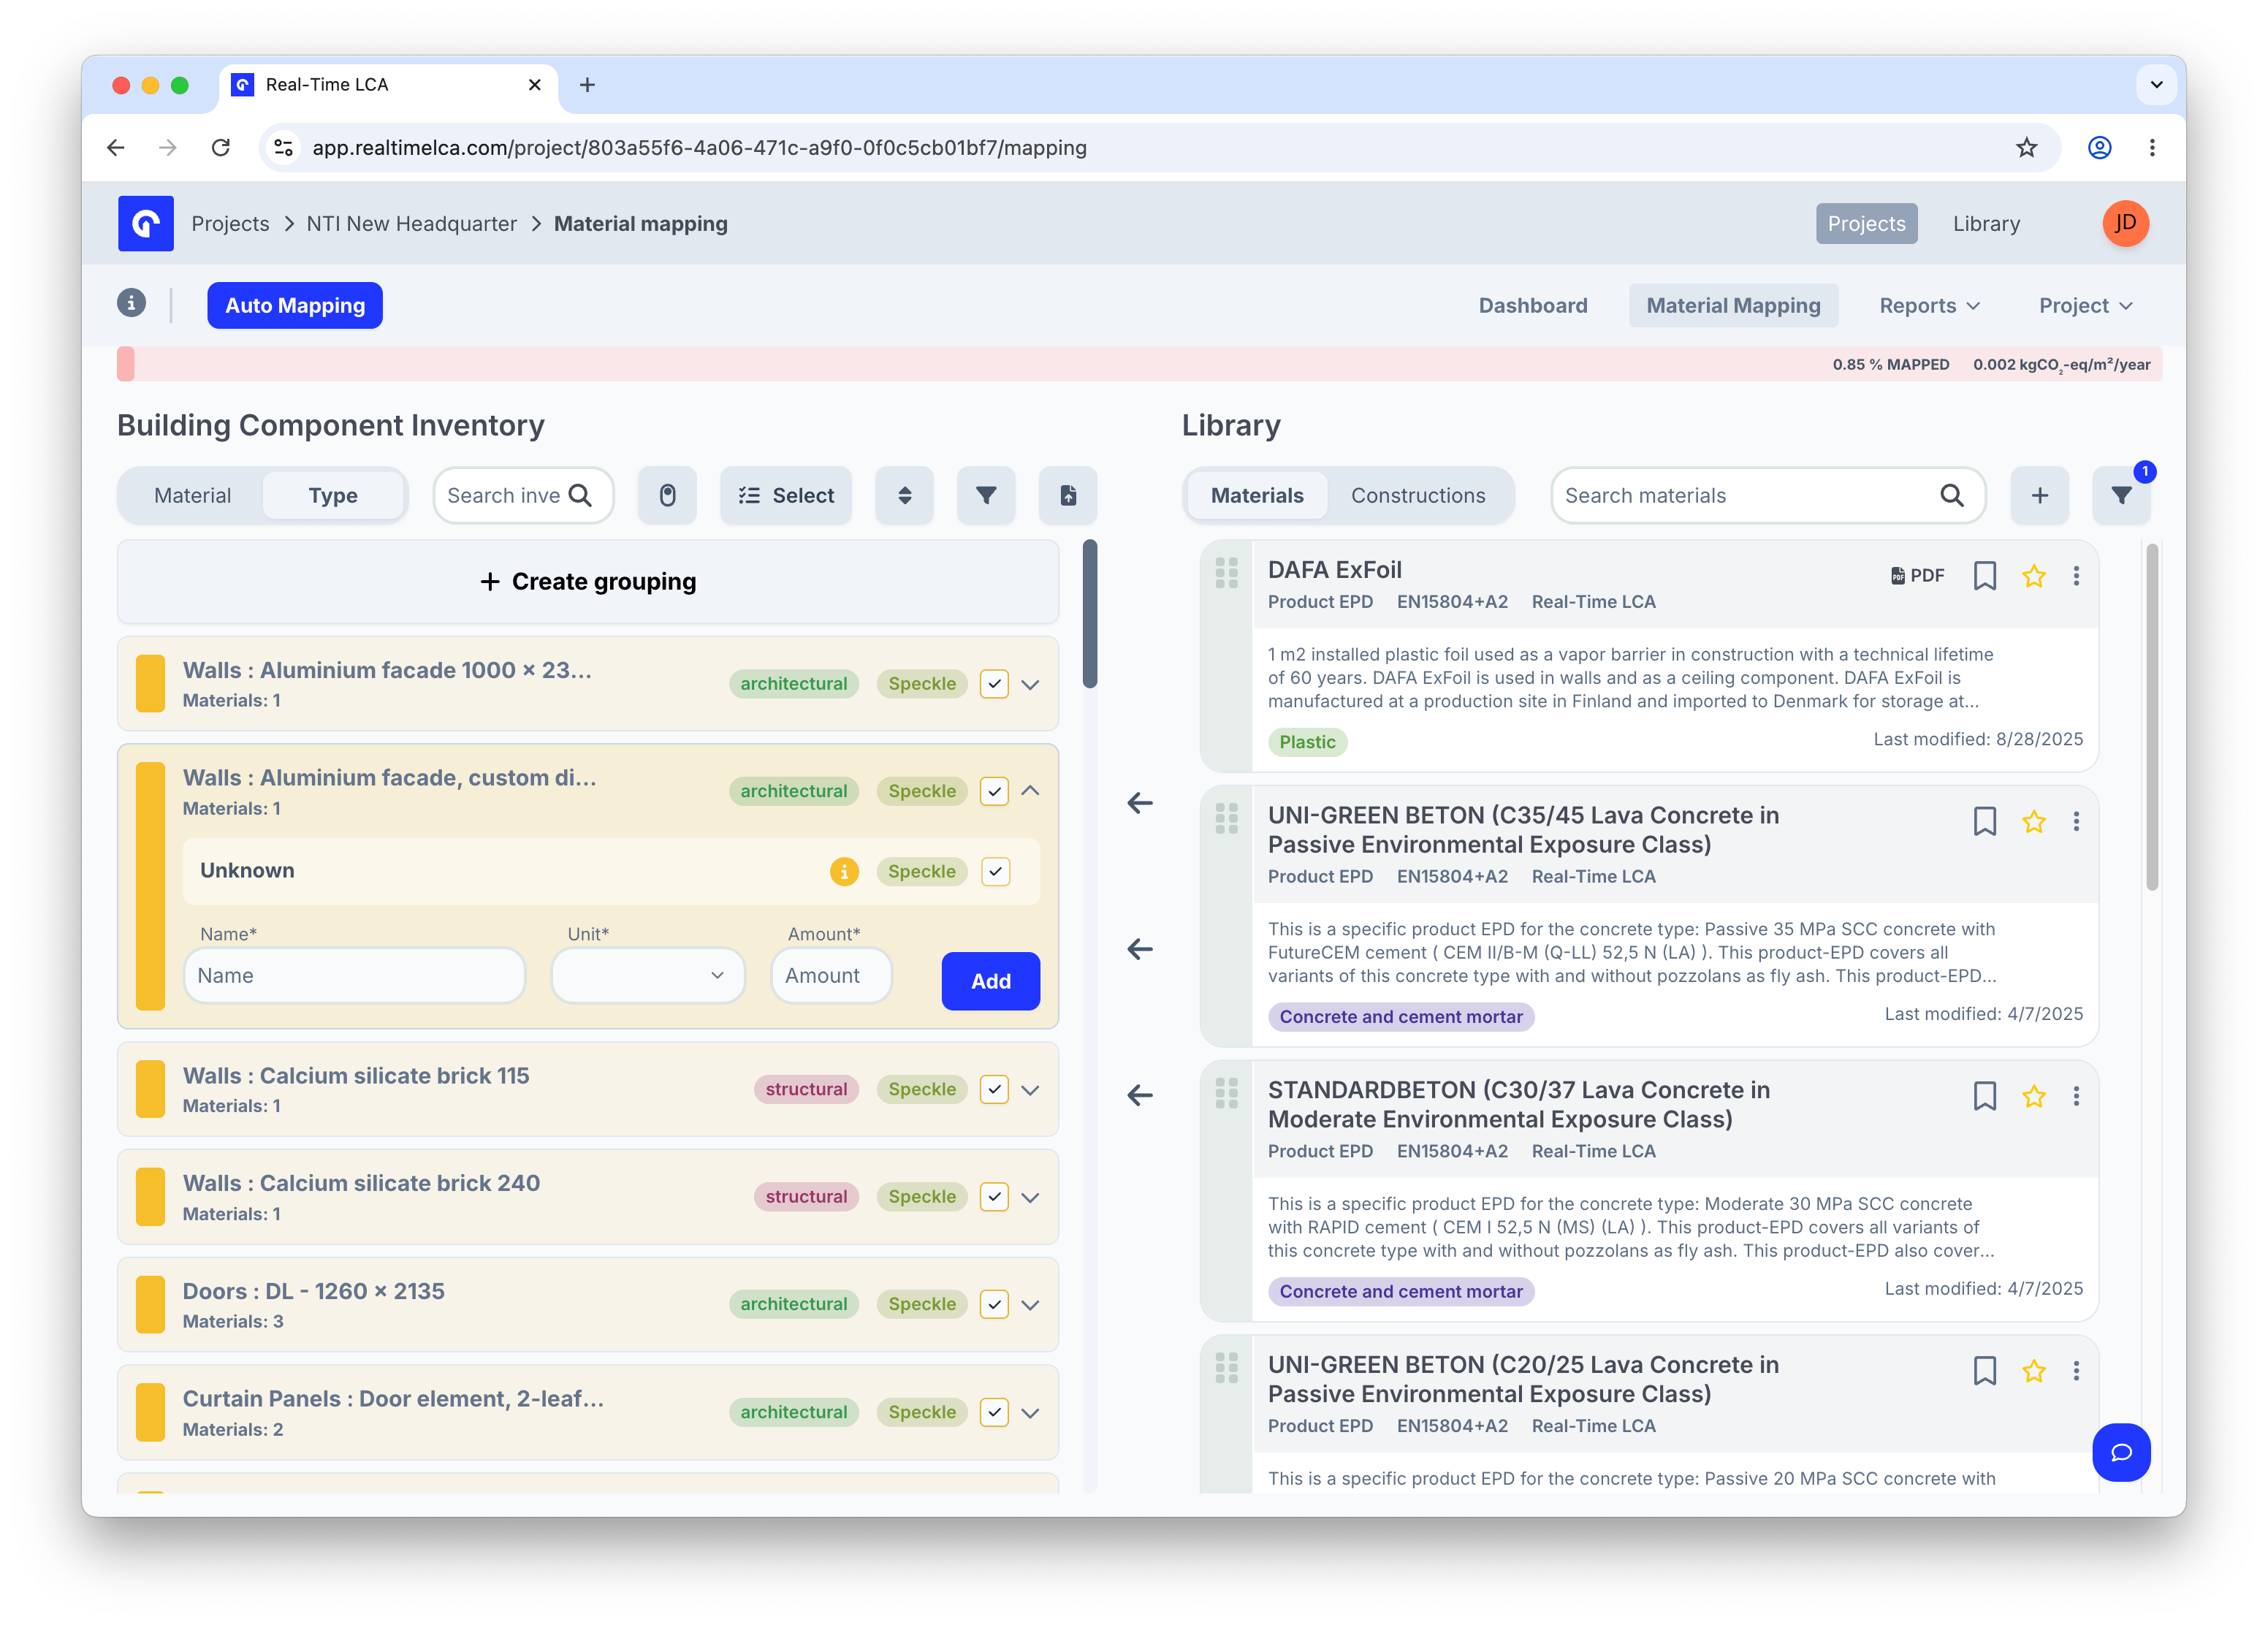Screen dimensions: 2268x1625
Task: Open the Project dropdown menu
Action: 2085,305
